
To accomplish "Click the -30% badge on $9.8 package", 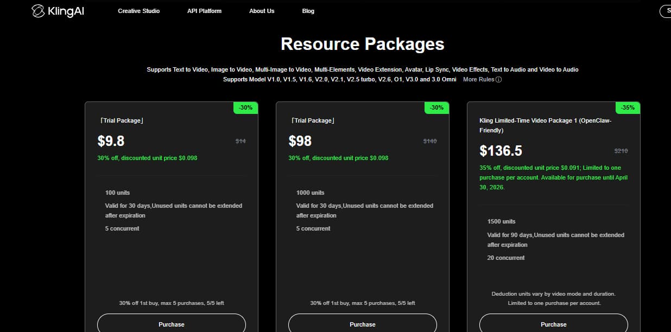I will [246, 107].
